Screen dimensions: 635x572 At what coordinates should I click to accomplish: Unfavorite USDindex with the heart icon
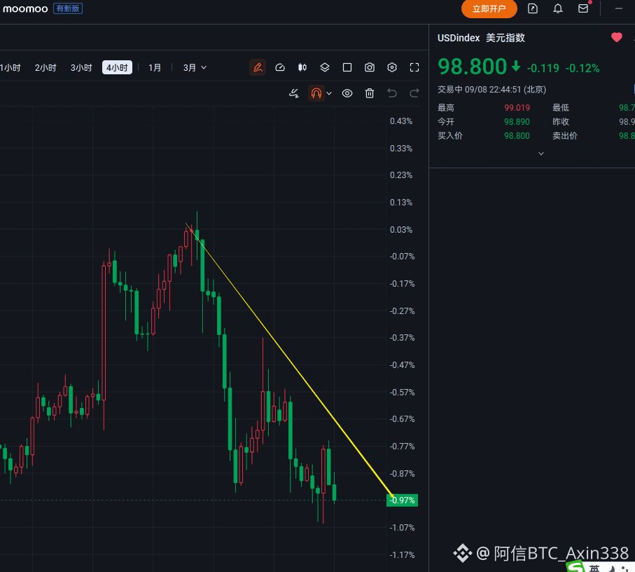point(616,38)
